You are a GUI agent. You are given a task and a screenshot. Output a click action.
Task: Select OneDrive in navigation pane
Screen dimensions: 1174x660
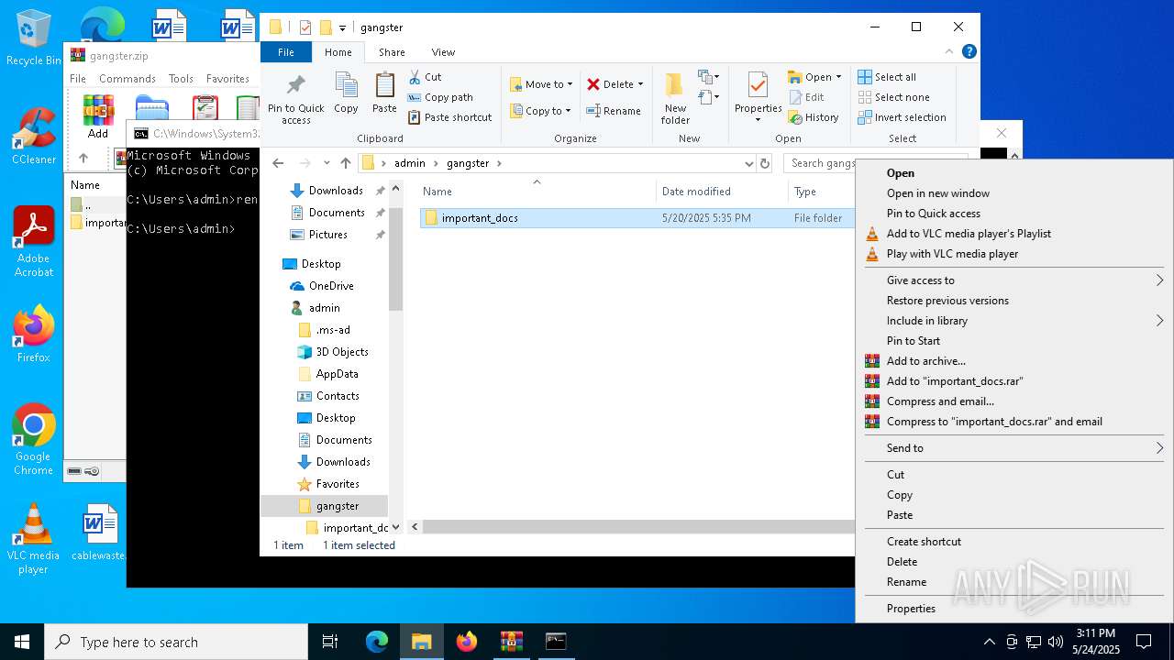(331, 286)
